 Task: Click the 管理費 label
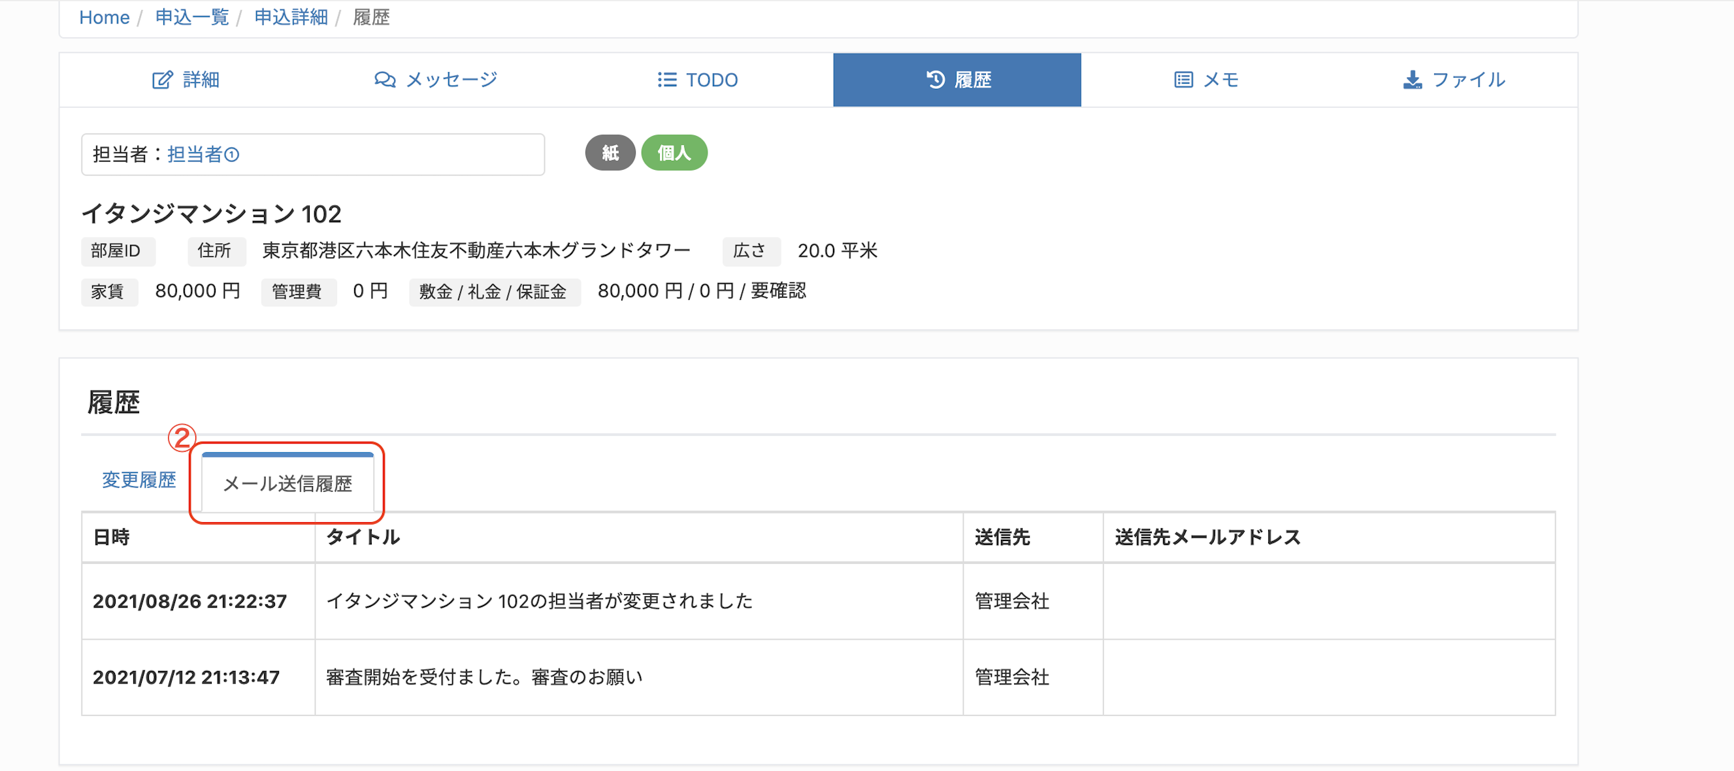pyautogui.click(x=299, y=291)
